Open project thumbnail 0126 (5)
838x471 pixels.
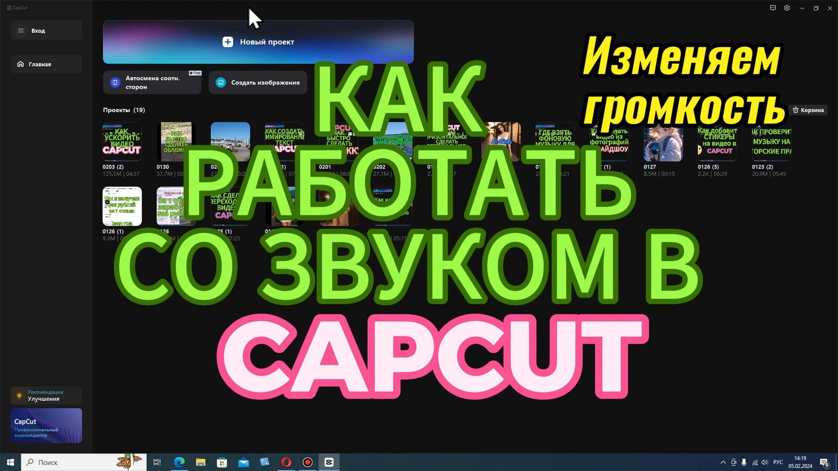click(x=717, y=142)
